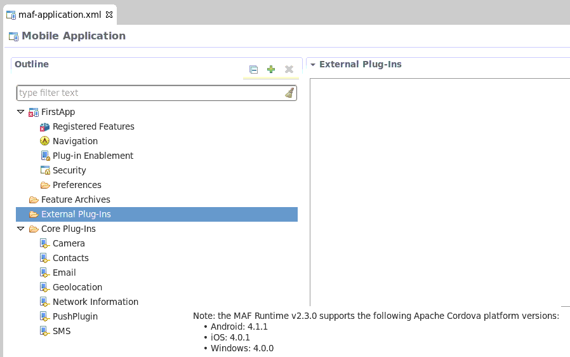Collapse the Core Plug-Ins tree node
This screenshot has width=570, height=357.
20,229
